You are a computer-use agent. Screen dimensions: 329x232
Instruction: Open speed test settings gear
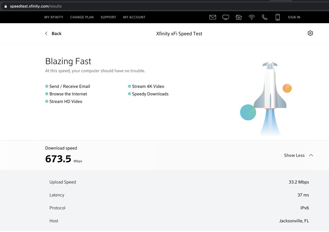[310, 33]
